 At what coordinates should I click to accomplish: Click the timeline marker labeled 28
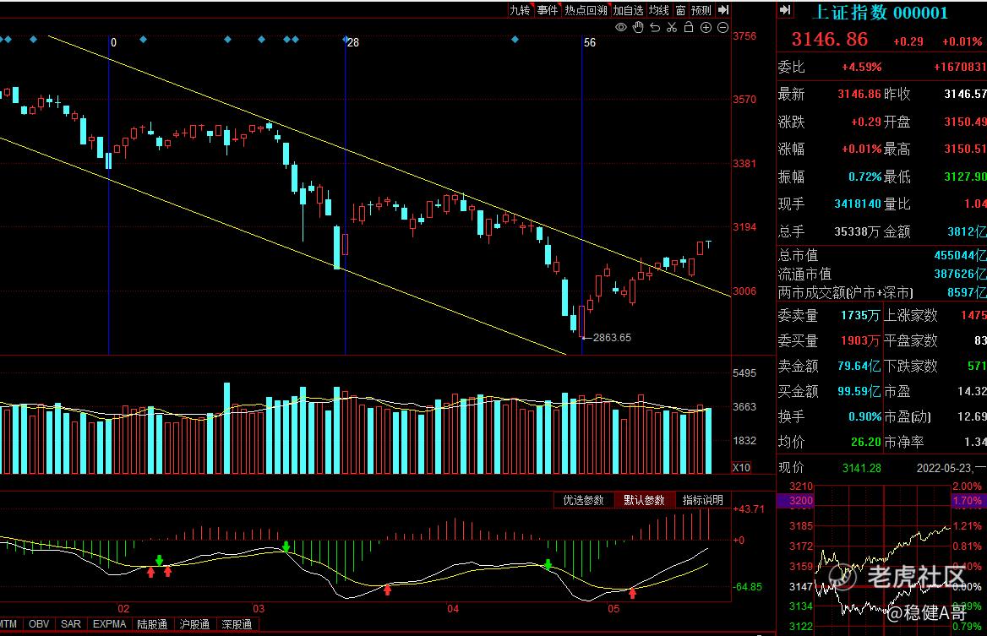click(x=352, y=43)
